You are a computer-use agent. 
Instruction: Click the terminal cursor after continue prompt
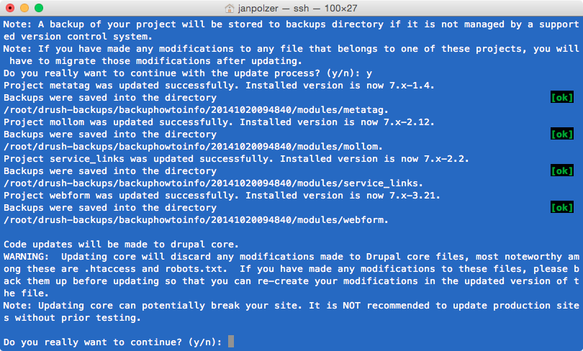tap(231, 342)
